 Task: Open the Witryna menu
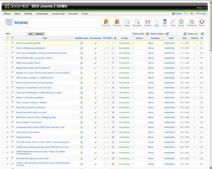tap(7, 14)
